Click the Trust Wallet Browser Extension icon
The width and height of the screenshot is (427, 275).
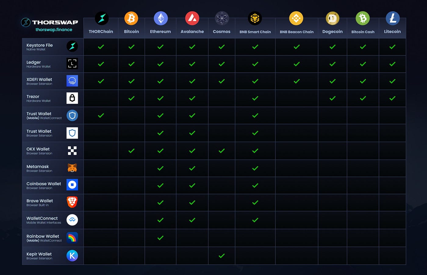(72, 133)
